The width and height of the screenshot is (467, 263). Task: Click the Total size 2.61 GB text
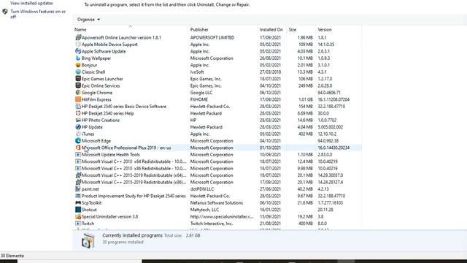coord(182,235)
